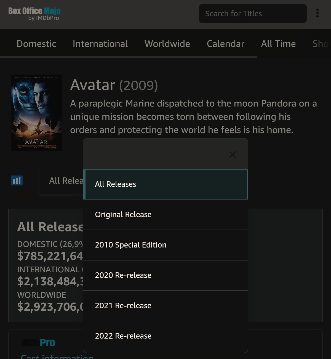331x359 pixels.
Task: Open the Cast information link
Action: [x=57, y=357]
